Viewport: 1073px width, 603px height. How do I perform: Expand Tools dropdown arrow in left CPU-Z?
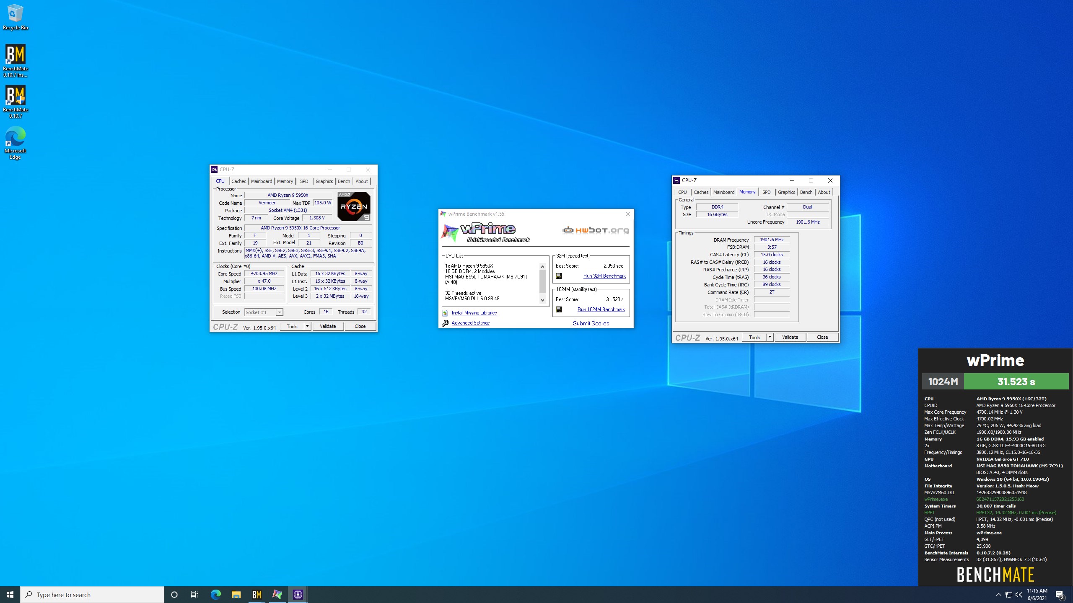click(307, 327)
